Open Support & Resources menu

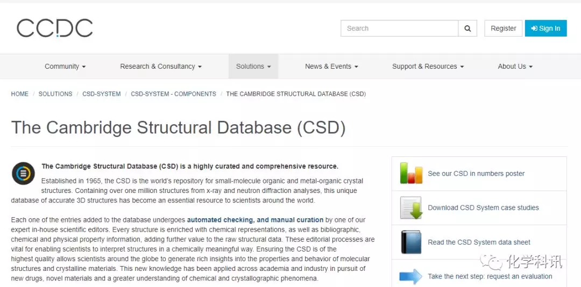(x=428, y=67)
